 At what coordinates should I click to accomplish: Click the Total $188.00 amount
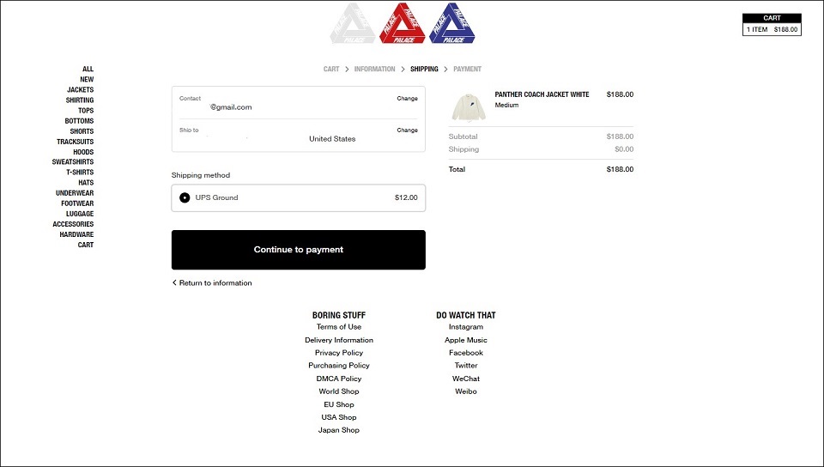pos(620,169)
